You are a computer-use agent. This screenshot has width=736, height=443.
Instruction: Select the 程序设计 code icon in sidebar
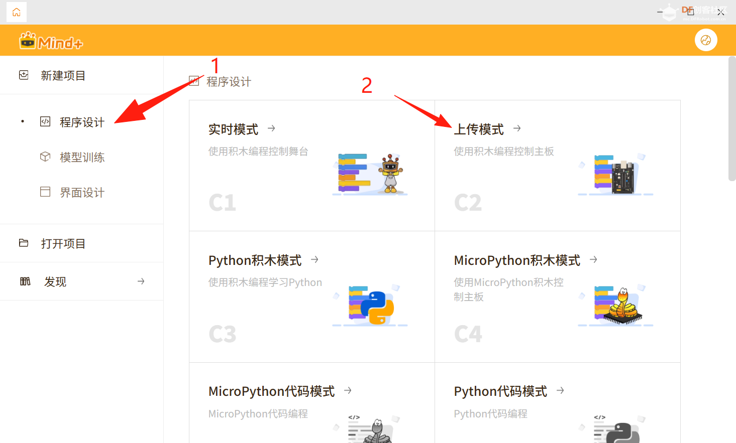point(44,121)
